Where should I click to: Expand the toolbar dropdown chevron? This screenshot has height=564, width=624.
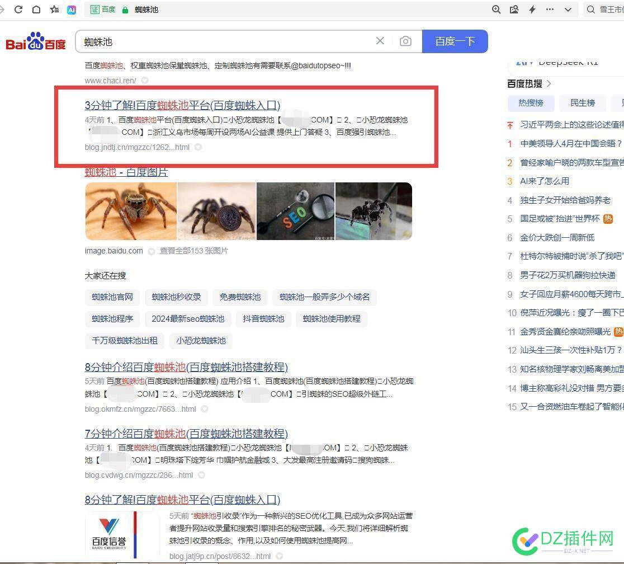pos(568,10)
